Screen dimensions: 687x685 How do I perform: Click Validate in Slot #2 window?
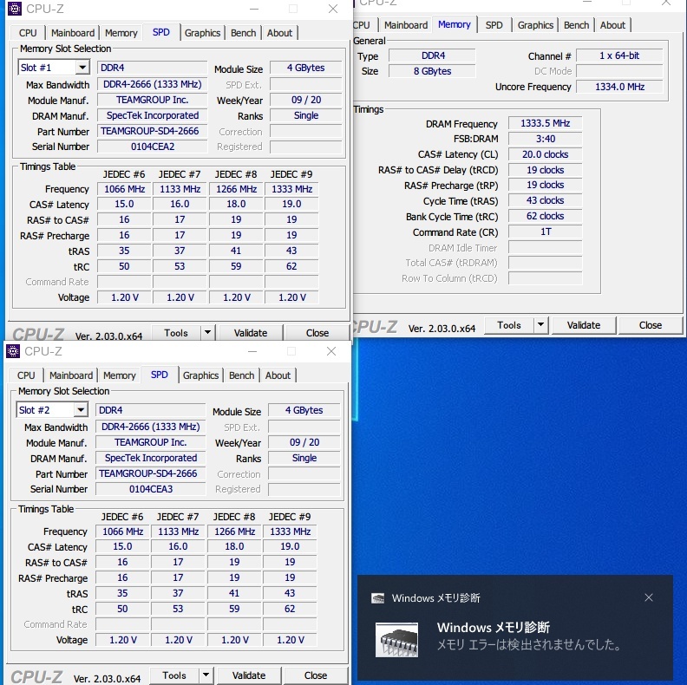pyautogui.click(x=248, y=675)
